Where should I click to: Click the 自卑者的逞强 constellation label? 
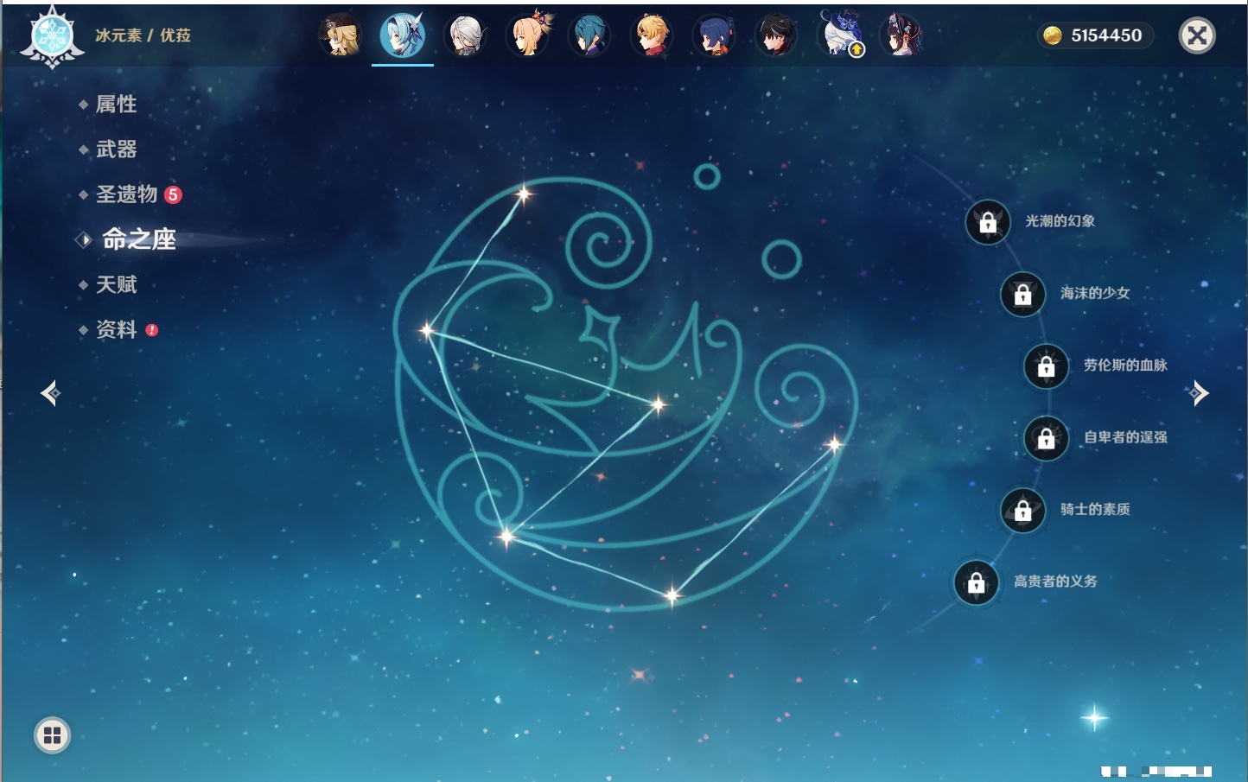coord(1125,437)
